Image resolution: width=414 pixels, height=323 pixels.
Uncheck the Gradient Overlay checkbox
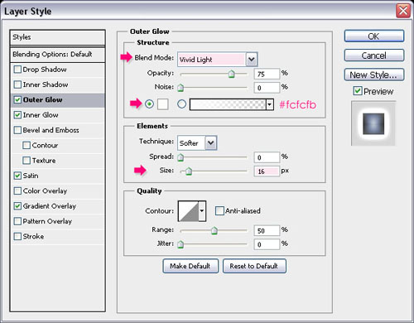point(17,206)
